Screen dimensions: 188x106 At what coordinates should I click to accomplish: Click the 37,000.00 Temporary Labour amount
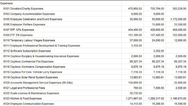click(135, 40)
